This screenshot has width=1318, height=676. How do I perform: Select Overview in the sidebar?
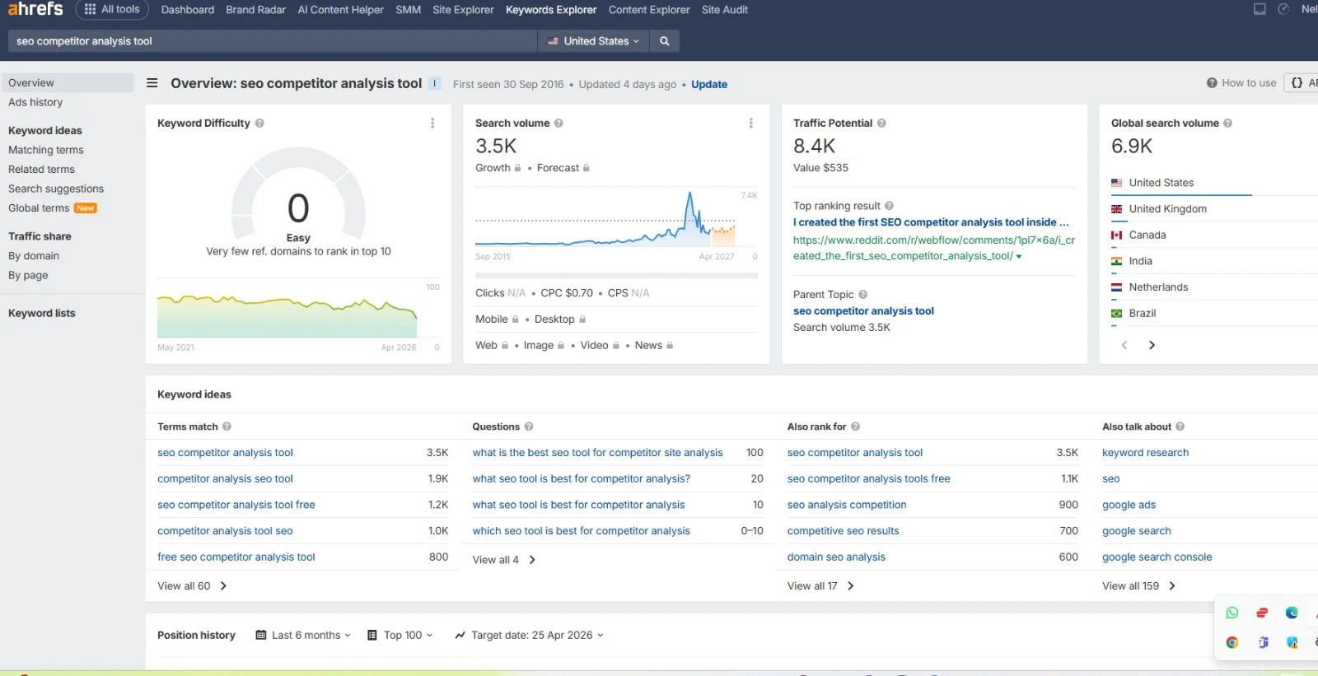click(68, 82)
